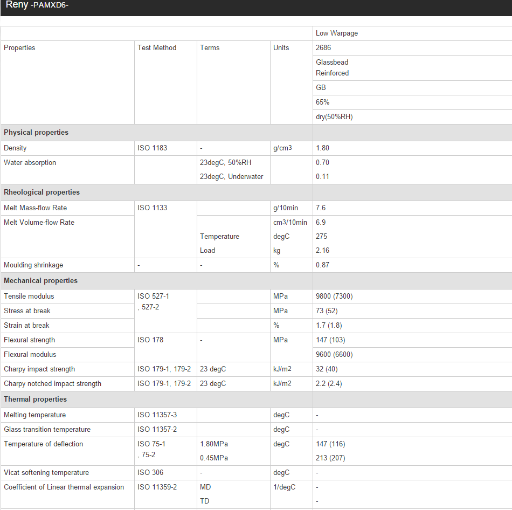The height and width of the screenshot is (510, 512).
Task: Click the Moulding shrinkage value 0.87
Action: click(322, 265)
